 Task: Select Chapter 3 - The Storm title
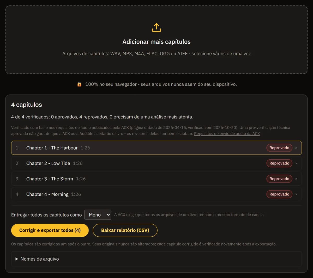pos(50,179)
